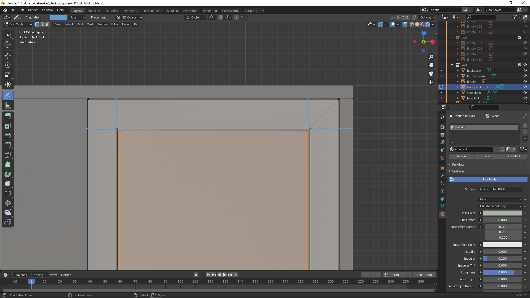
Task: Select the Knife tool
Action: tap(8, 155)
